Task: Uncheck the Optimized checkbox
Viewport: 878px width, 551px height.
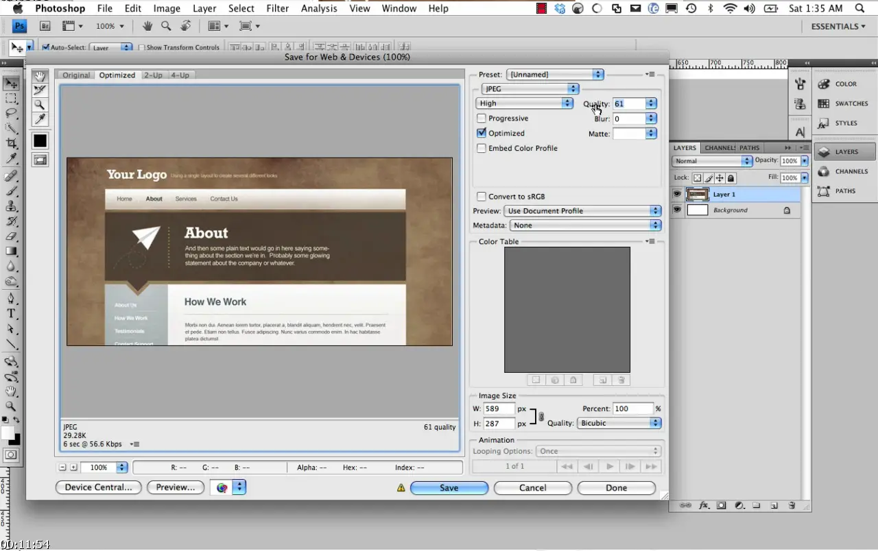Action: [482, 133]
